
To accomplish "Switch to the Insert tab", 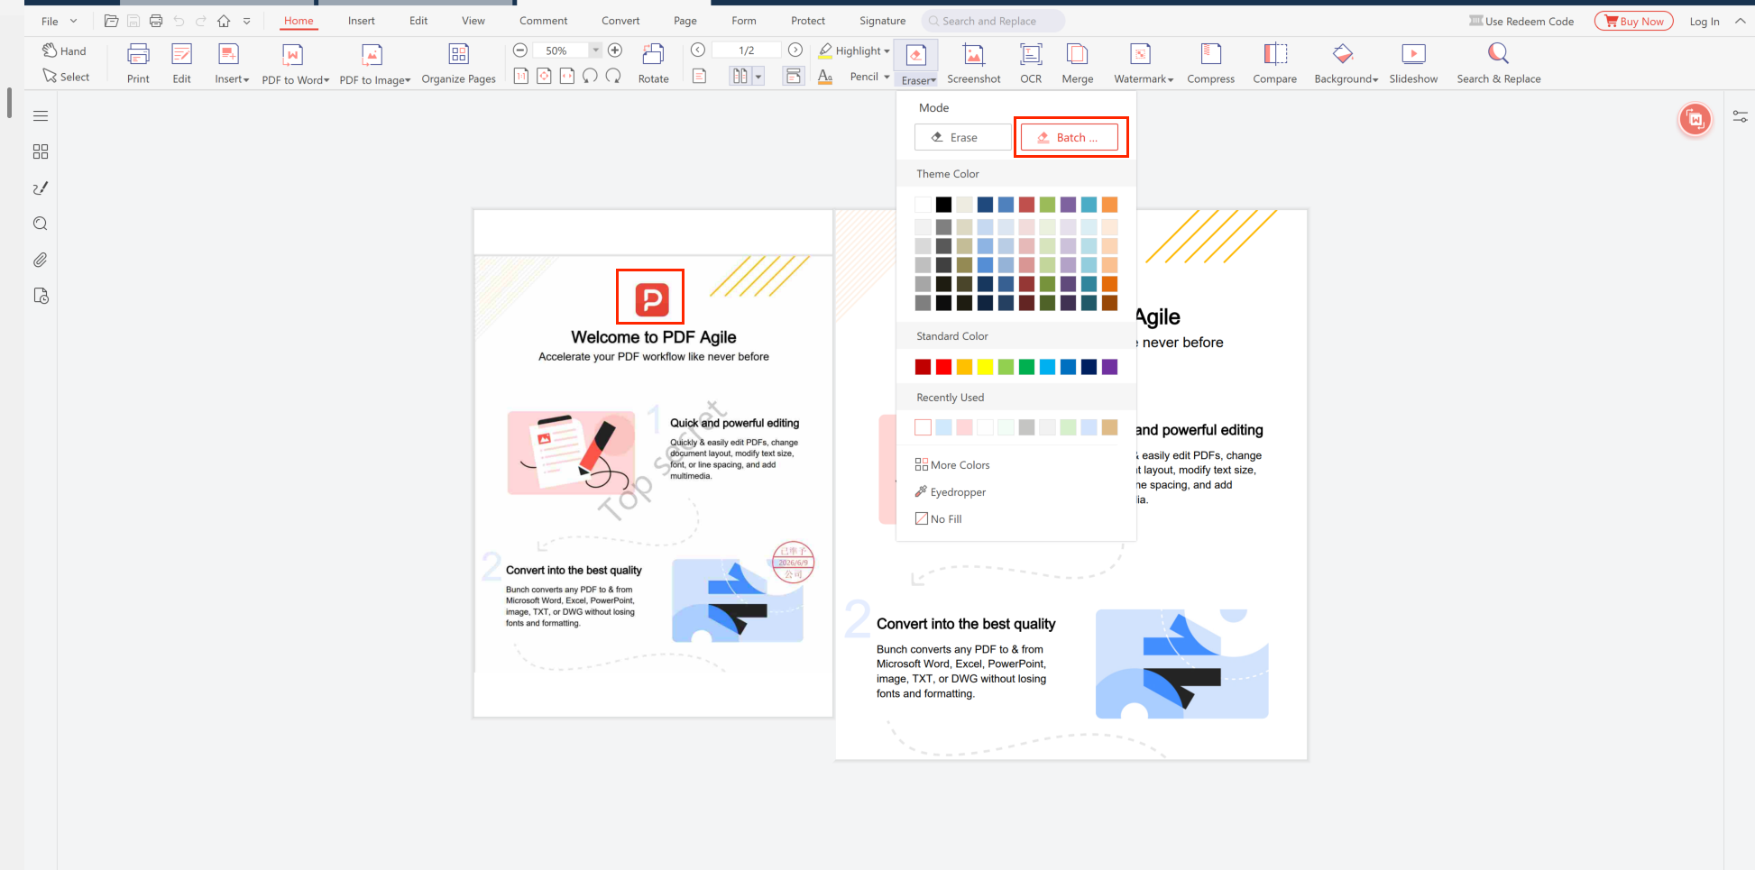I will coord(362,21).
